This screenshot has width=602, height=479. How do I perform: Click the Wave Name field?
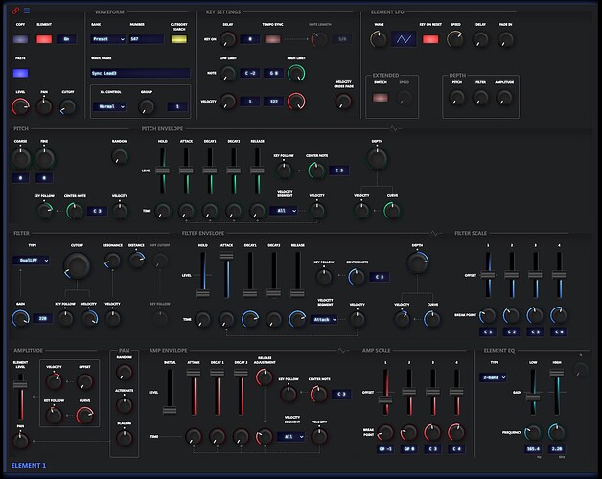click(x=140, y=73)
